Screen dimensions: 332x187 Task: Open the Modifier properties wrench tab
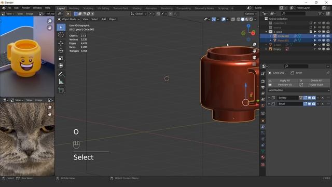263,127
